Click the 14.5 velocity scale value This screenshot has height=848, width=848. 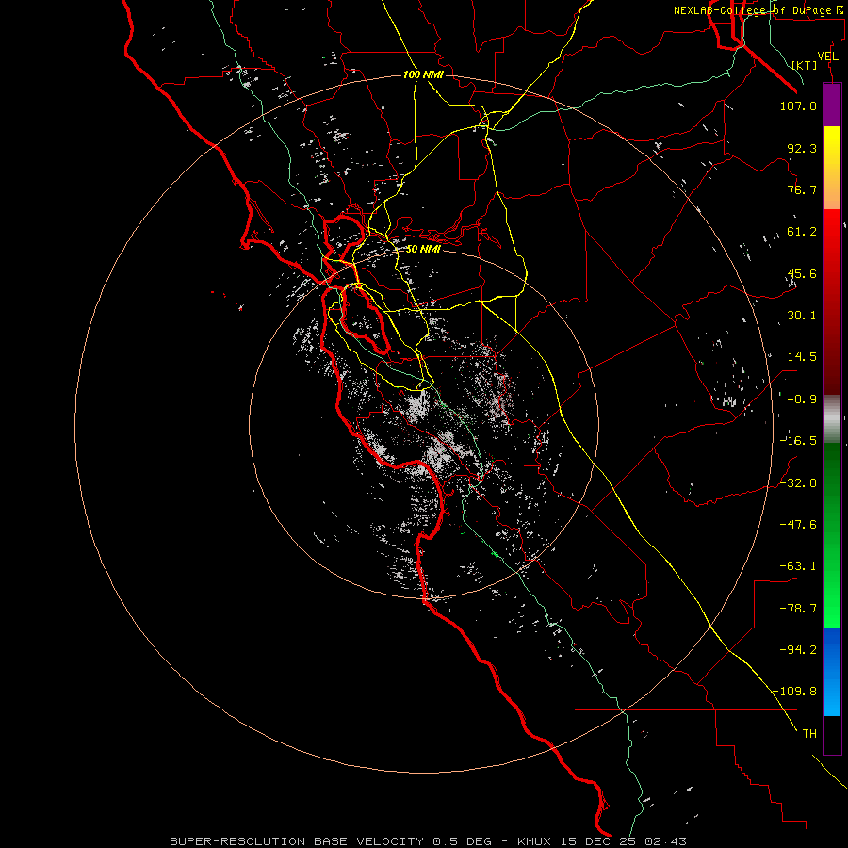802,357
